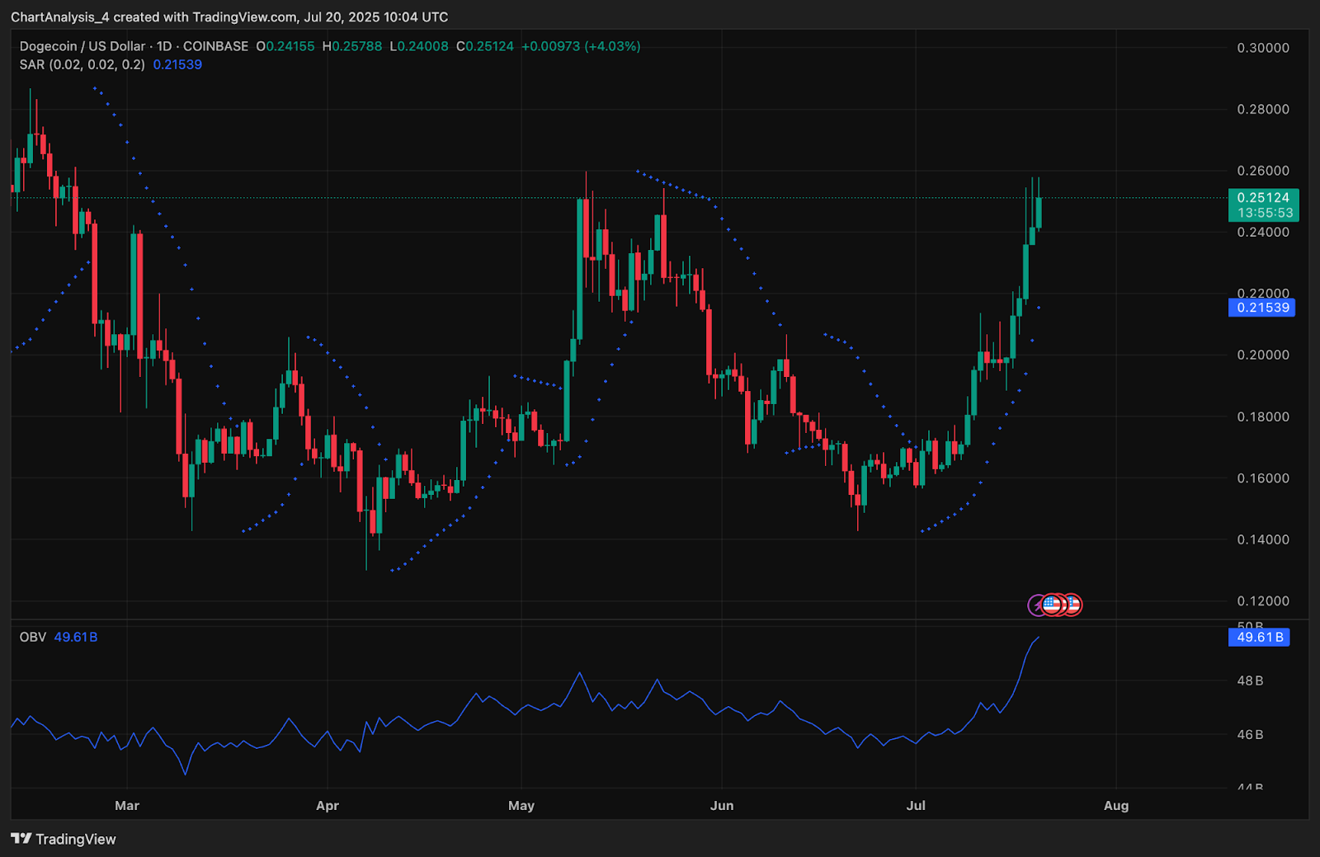Click the 0.30000 price scale level

(x=1263, y=48)
